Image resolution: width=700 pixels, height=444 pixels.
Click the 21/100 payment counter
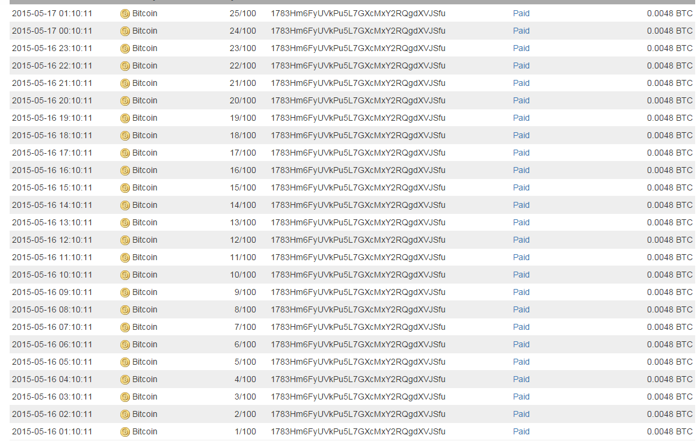point(243,83)
